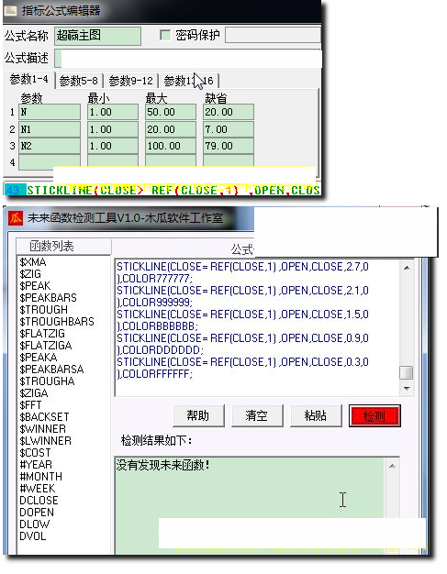The height and width of the screenshot is (574, 447).
Task: Select $TROUGHA in the function list
Action: point(47,381)
